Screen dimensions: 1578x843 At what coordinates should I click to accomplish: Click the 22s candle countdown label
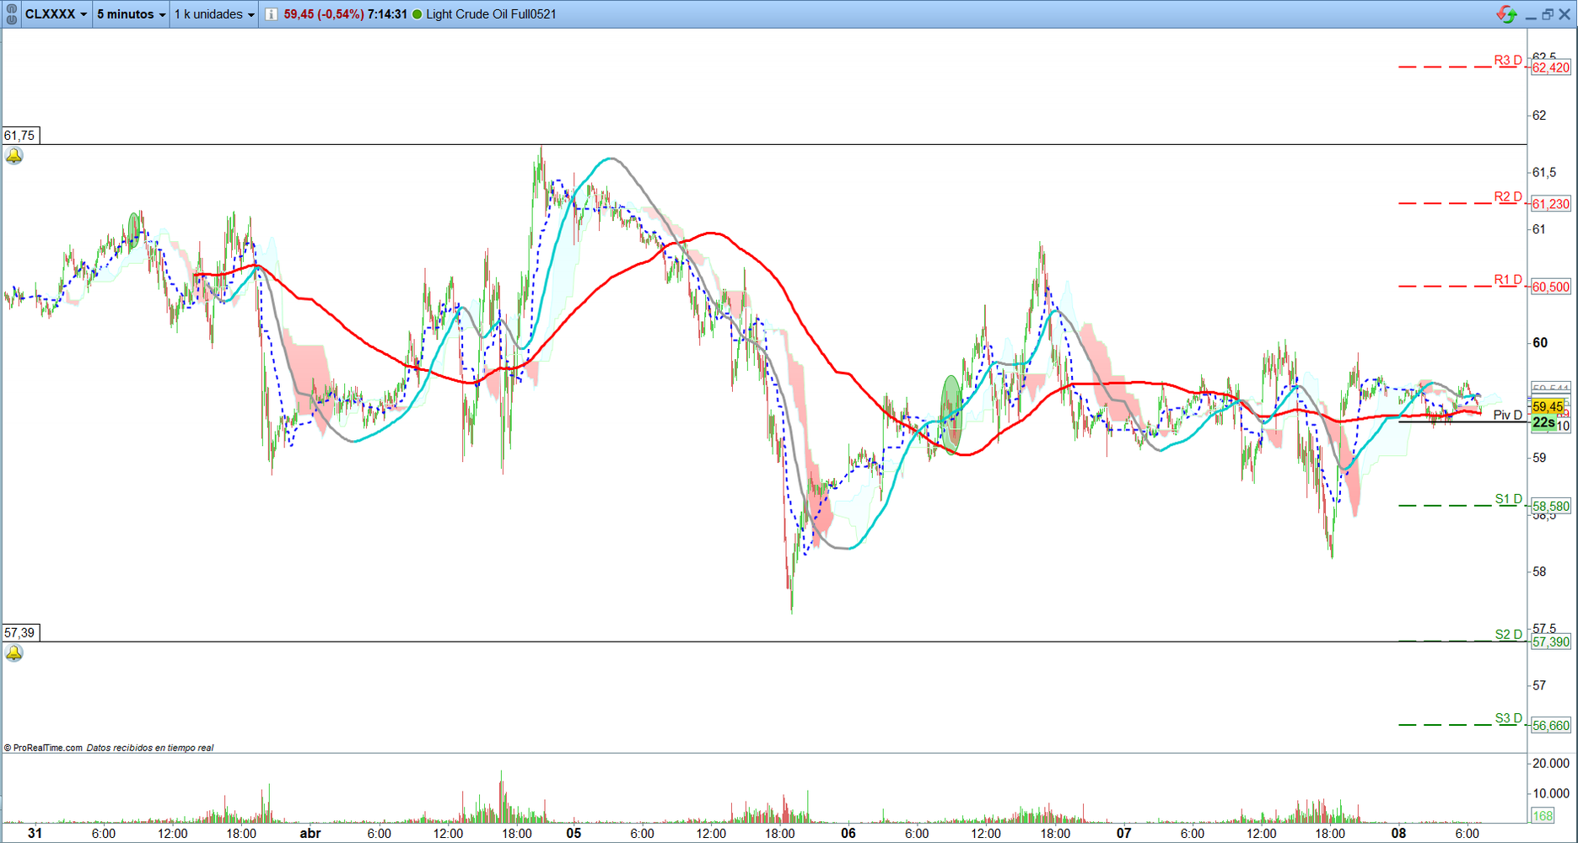pyautogui.click(x=1543, y=423)
